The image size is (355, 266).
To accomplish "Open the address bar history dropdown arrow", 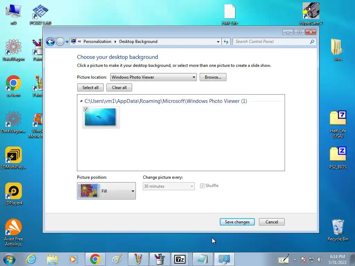I will pos(218,42).
